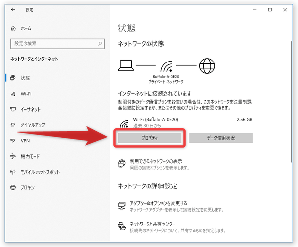Click the ネットワークと共有センター icon

122,226
